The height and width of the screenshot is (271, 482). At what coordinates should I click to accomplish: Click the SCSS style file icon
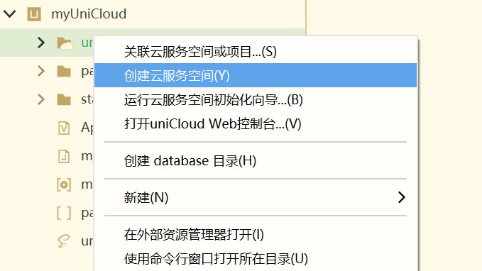pyautogui.click(x=64, y=241)
